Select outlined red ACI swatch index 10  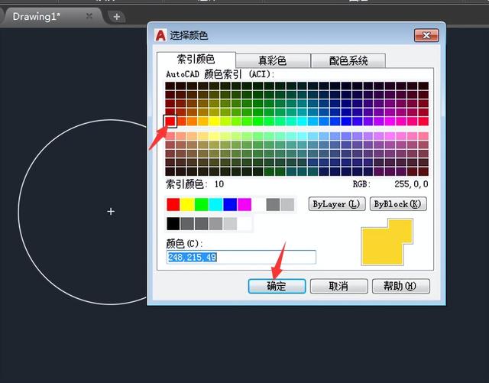pyautogui.click(x=170, y=121)
